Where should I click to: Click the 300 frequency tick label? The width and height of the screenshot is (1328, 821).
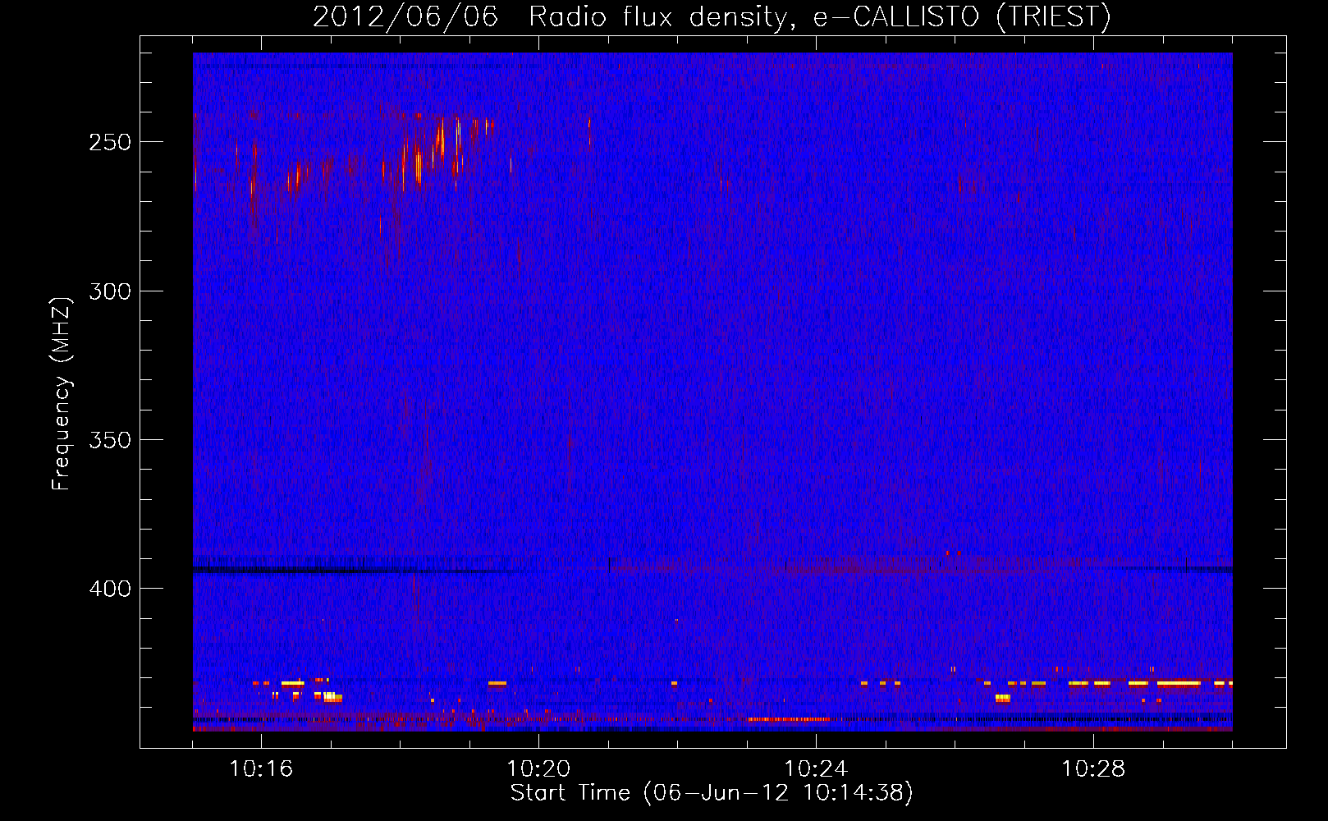(x=110, y=291)
